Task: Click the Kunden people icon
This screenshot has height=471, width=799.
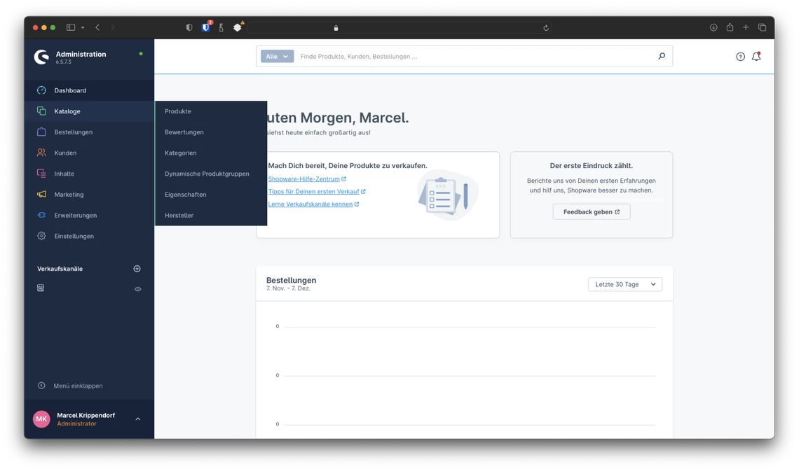Action: click(x=41, y=153)
